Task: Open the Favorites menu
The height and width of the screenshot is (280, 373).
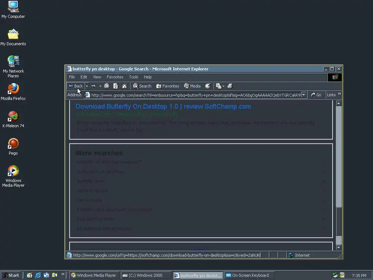Action: 115,77
